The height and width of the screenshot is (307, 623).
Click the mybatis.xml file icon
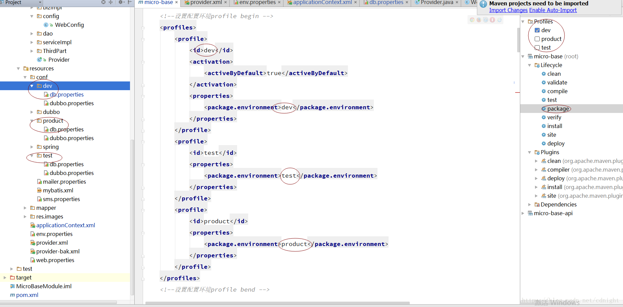(x=39, y=190)
